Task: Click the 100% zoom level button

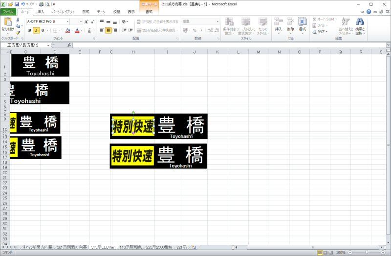Action: point(340,253)
